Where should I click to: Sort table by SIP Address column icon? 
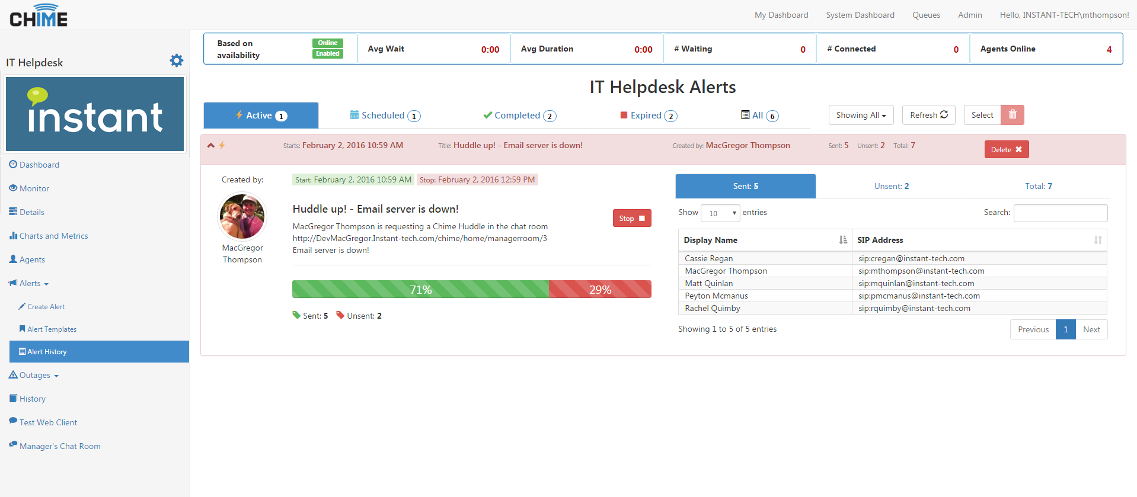1097,240
